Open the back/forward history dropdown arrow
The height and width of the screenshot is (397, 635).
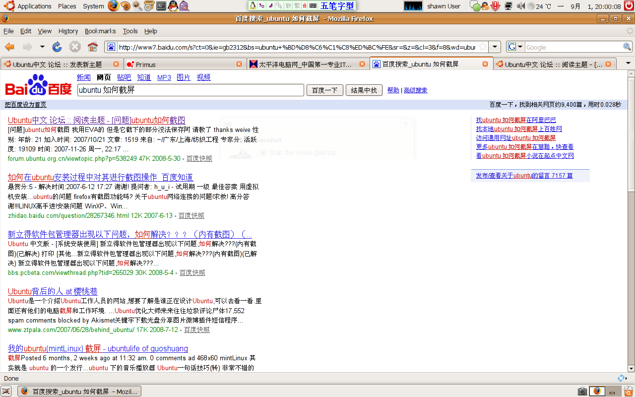point(42,47)
